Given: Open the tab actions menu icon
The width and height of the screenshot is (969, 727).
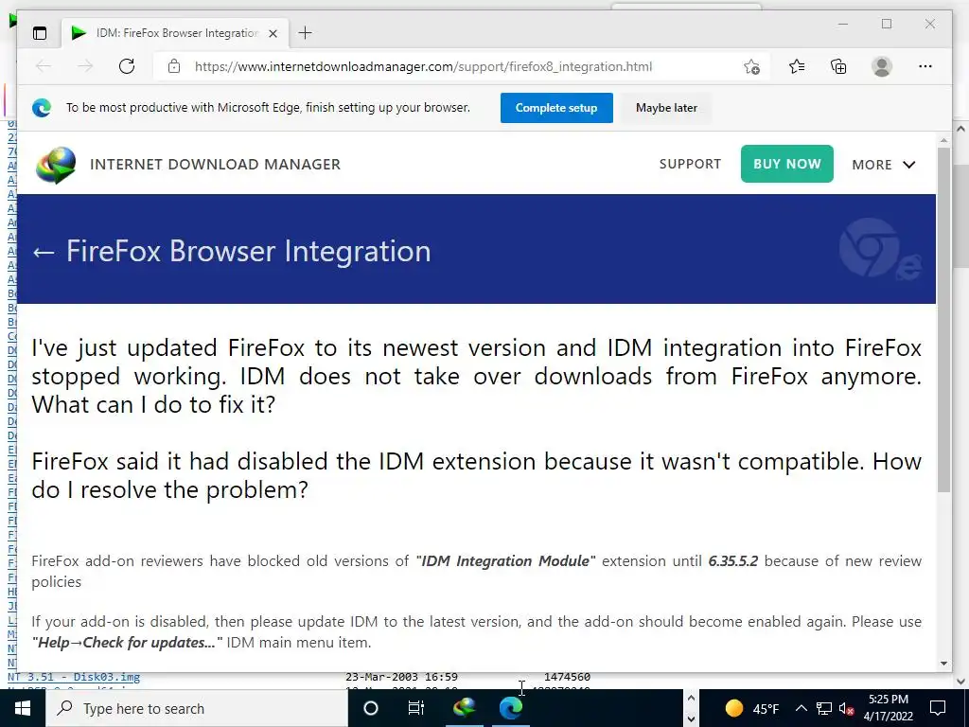Looking at the screenshot, I should (40, 33).
